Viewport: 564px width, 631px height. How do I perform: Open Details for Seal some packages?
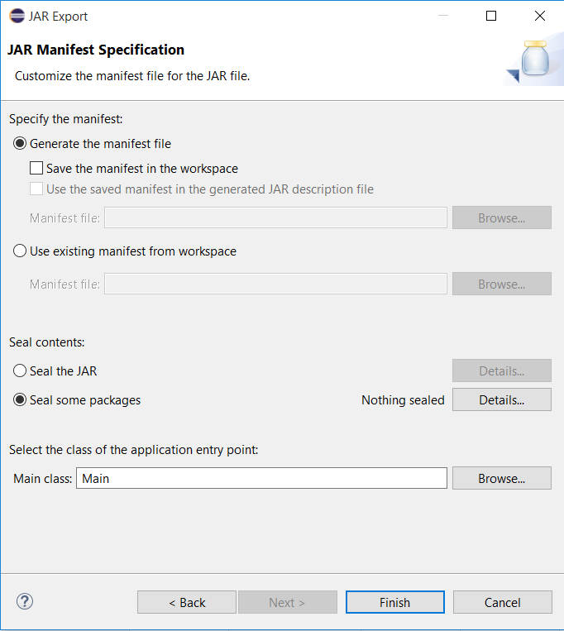point(501,399)
